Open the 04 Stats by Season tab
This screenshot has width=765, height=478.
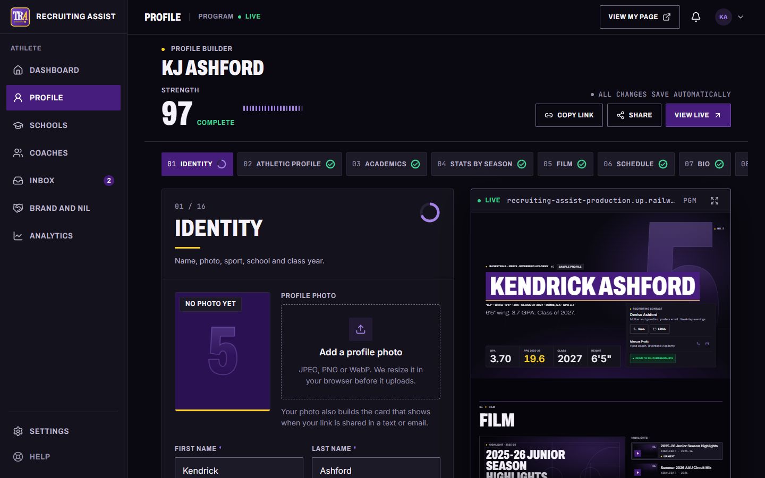coord(482,164)
